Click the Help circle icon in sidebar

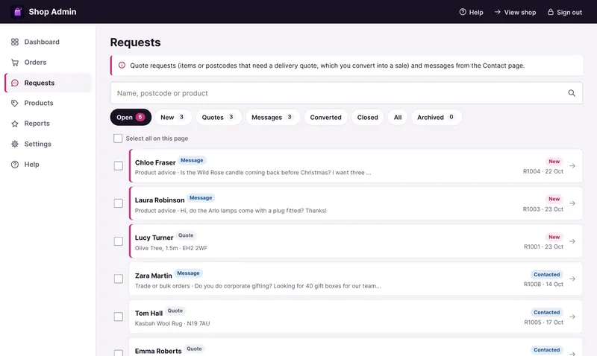click(15, 165)
